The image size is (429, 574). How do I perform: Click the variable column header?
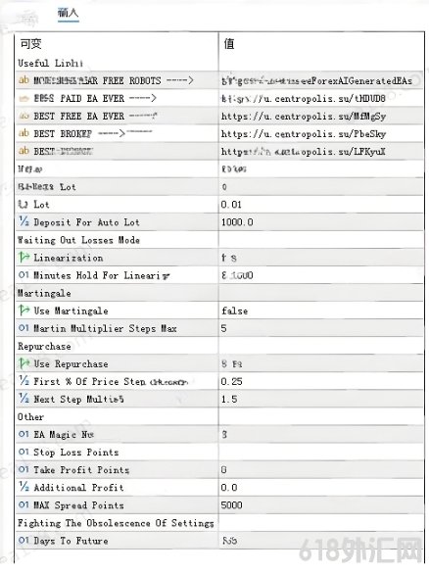[30, 44]
